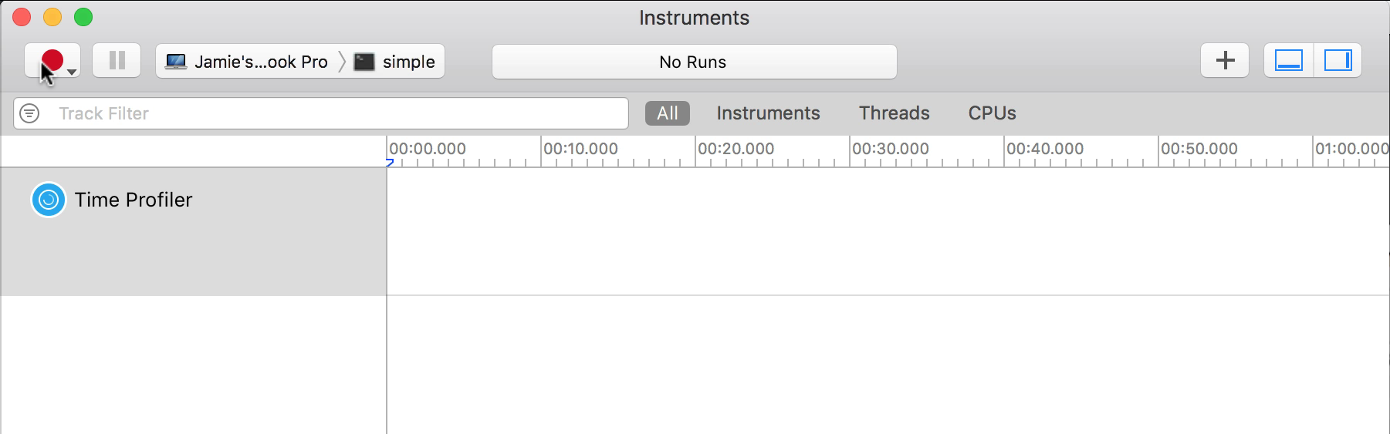Switch to the CPUs tab
The image size is (1390, 434).
click(992, 113)
